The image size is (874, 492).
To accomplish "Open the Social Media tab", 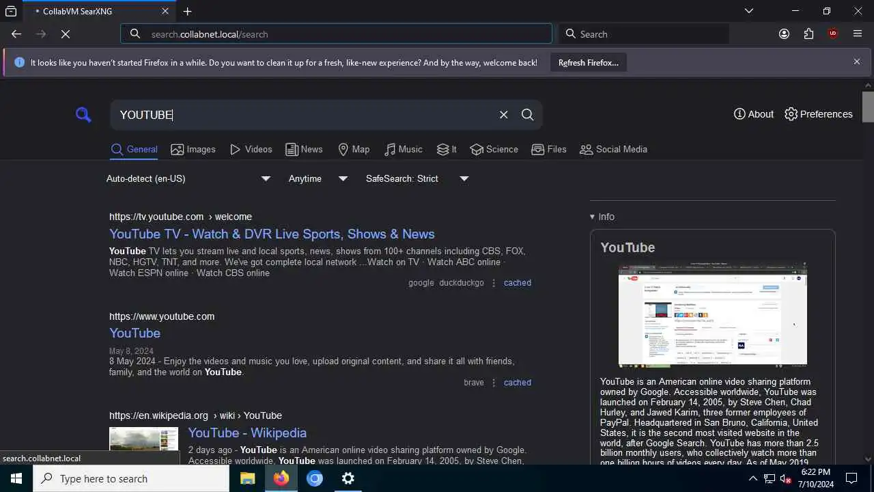I will (x=613, y=149).
